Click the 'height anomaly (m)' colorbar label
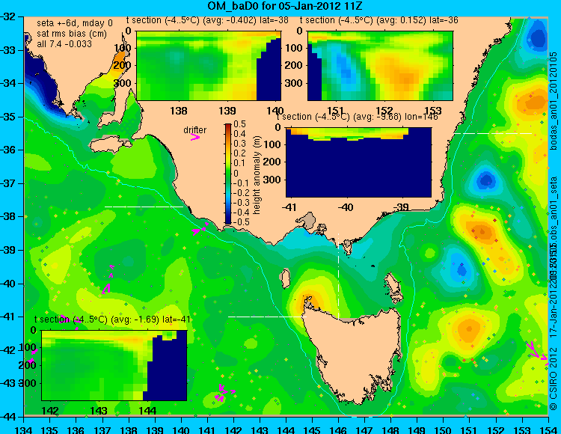The image size is (561, 434). 257,175
